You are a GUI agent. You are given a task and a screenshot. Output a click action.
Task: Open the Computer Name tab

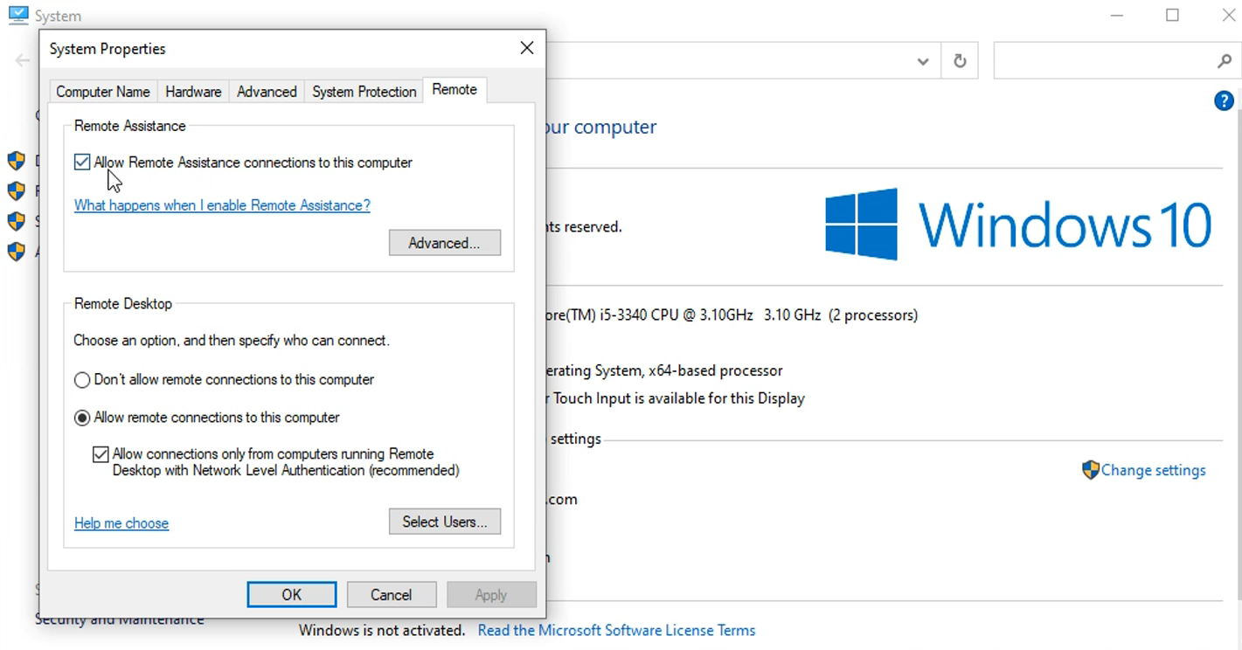pyautogui.click(x=103, y=91)
